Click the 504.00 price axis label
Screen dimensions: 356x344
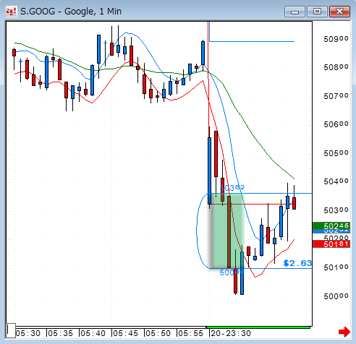[336, 181]
